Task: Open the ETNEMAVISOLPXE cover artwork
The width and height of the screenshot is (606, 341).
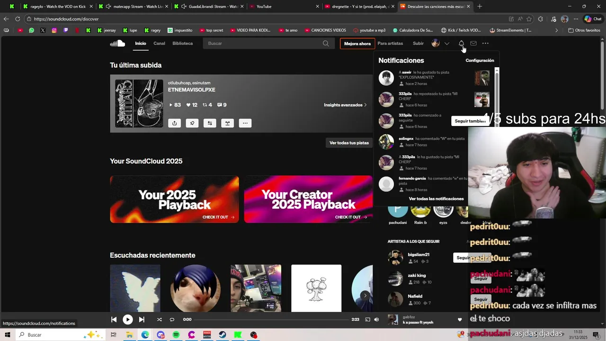Action: pos(139,103)
